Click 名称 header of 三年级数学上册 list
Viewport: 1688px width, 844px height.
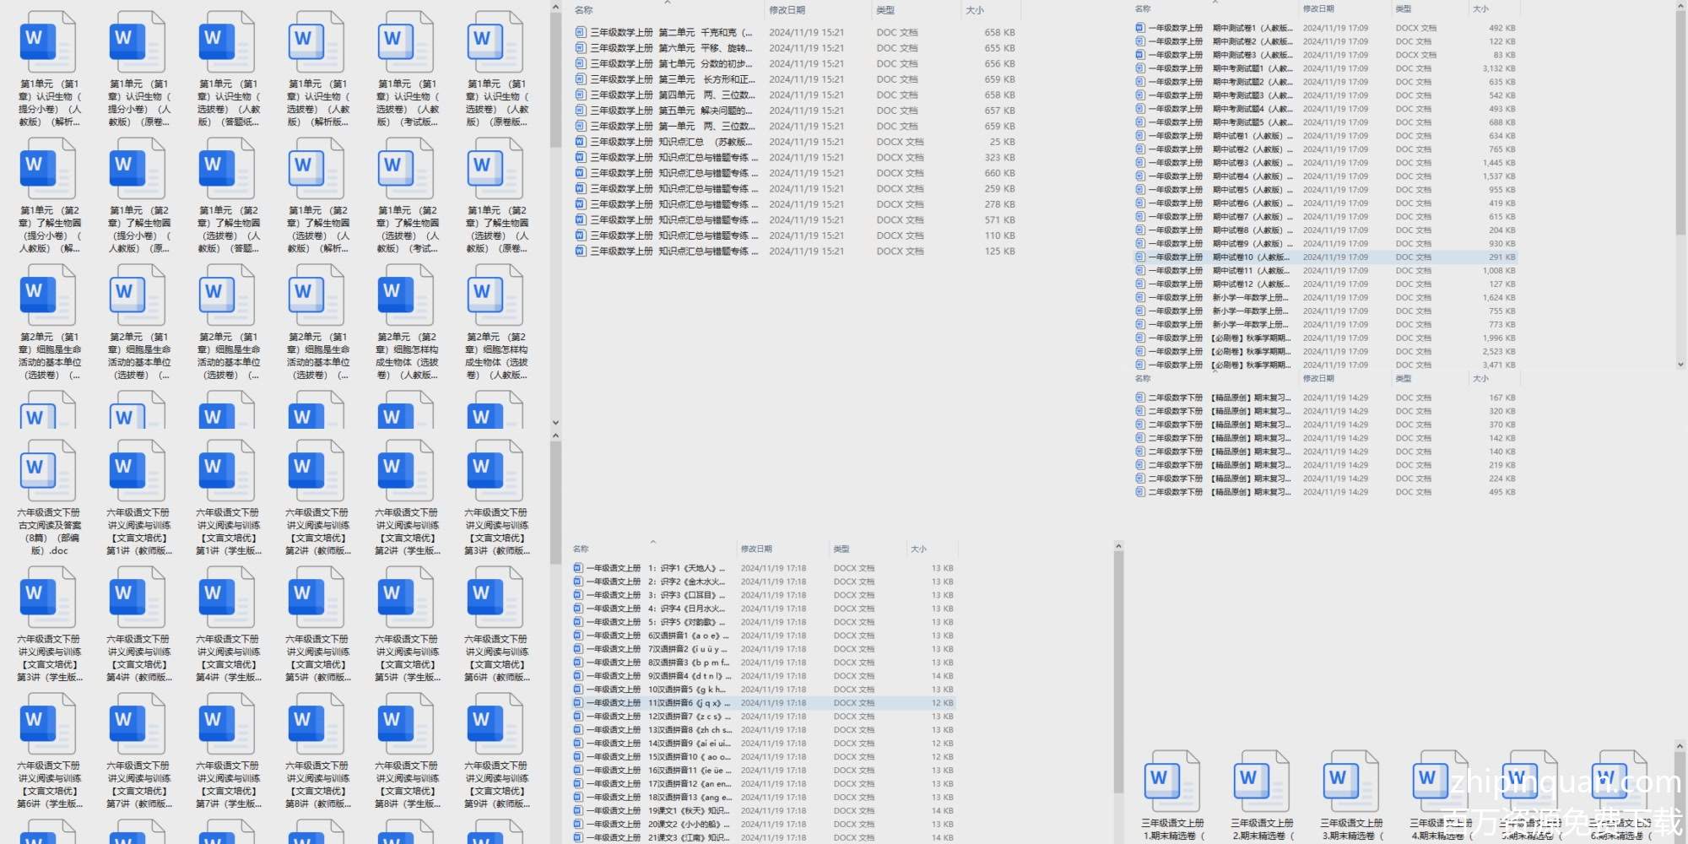pos(583,10)
